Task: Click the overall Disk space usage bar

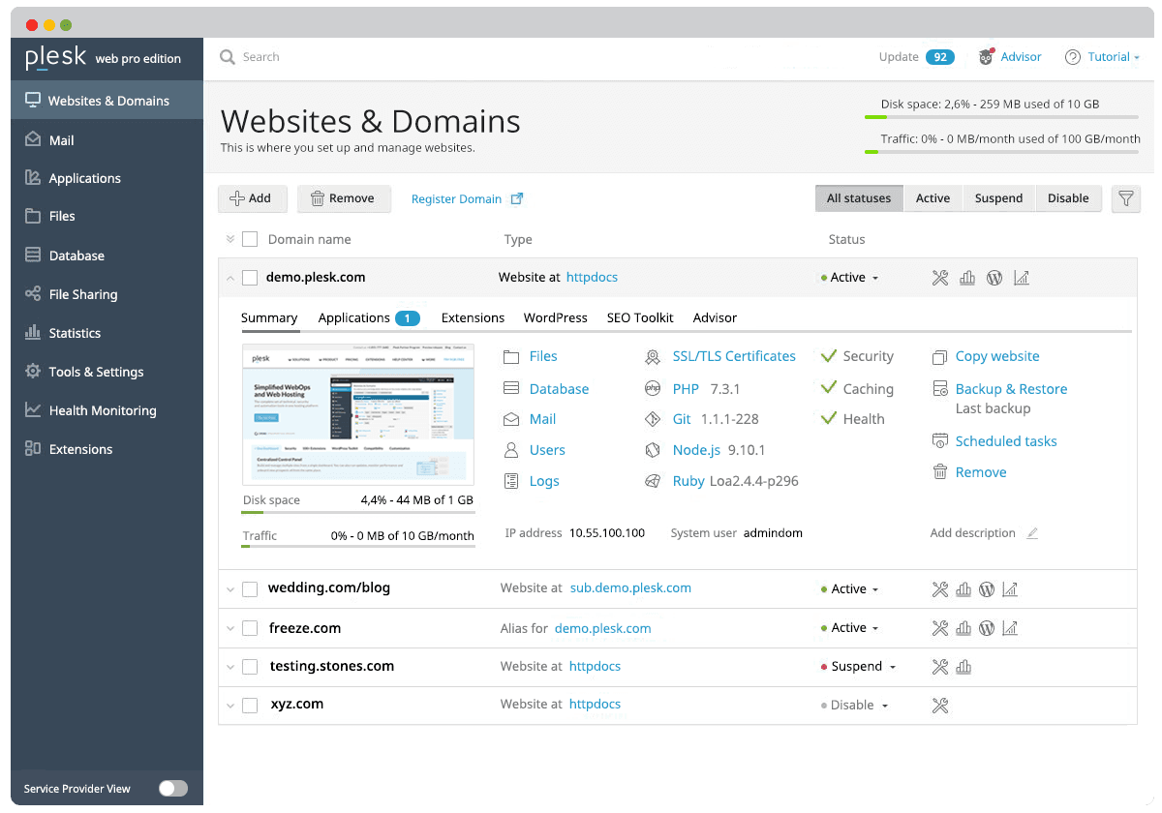Action: (1002, 117)
